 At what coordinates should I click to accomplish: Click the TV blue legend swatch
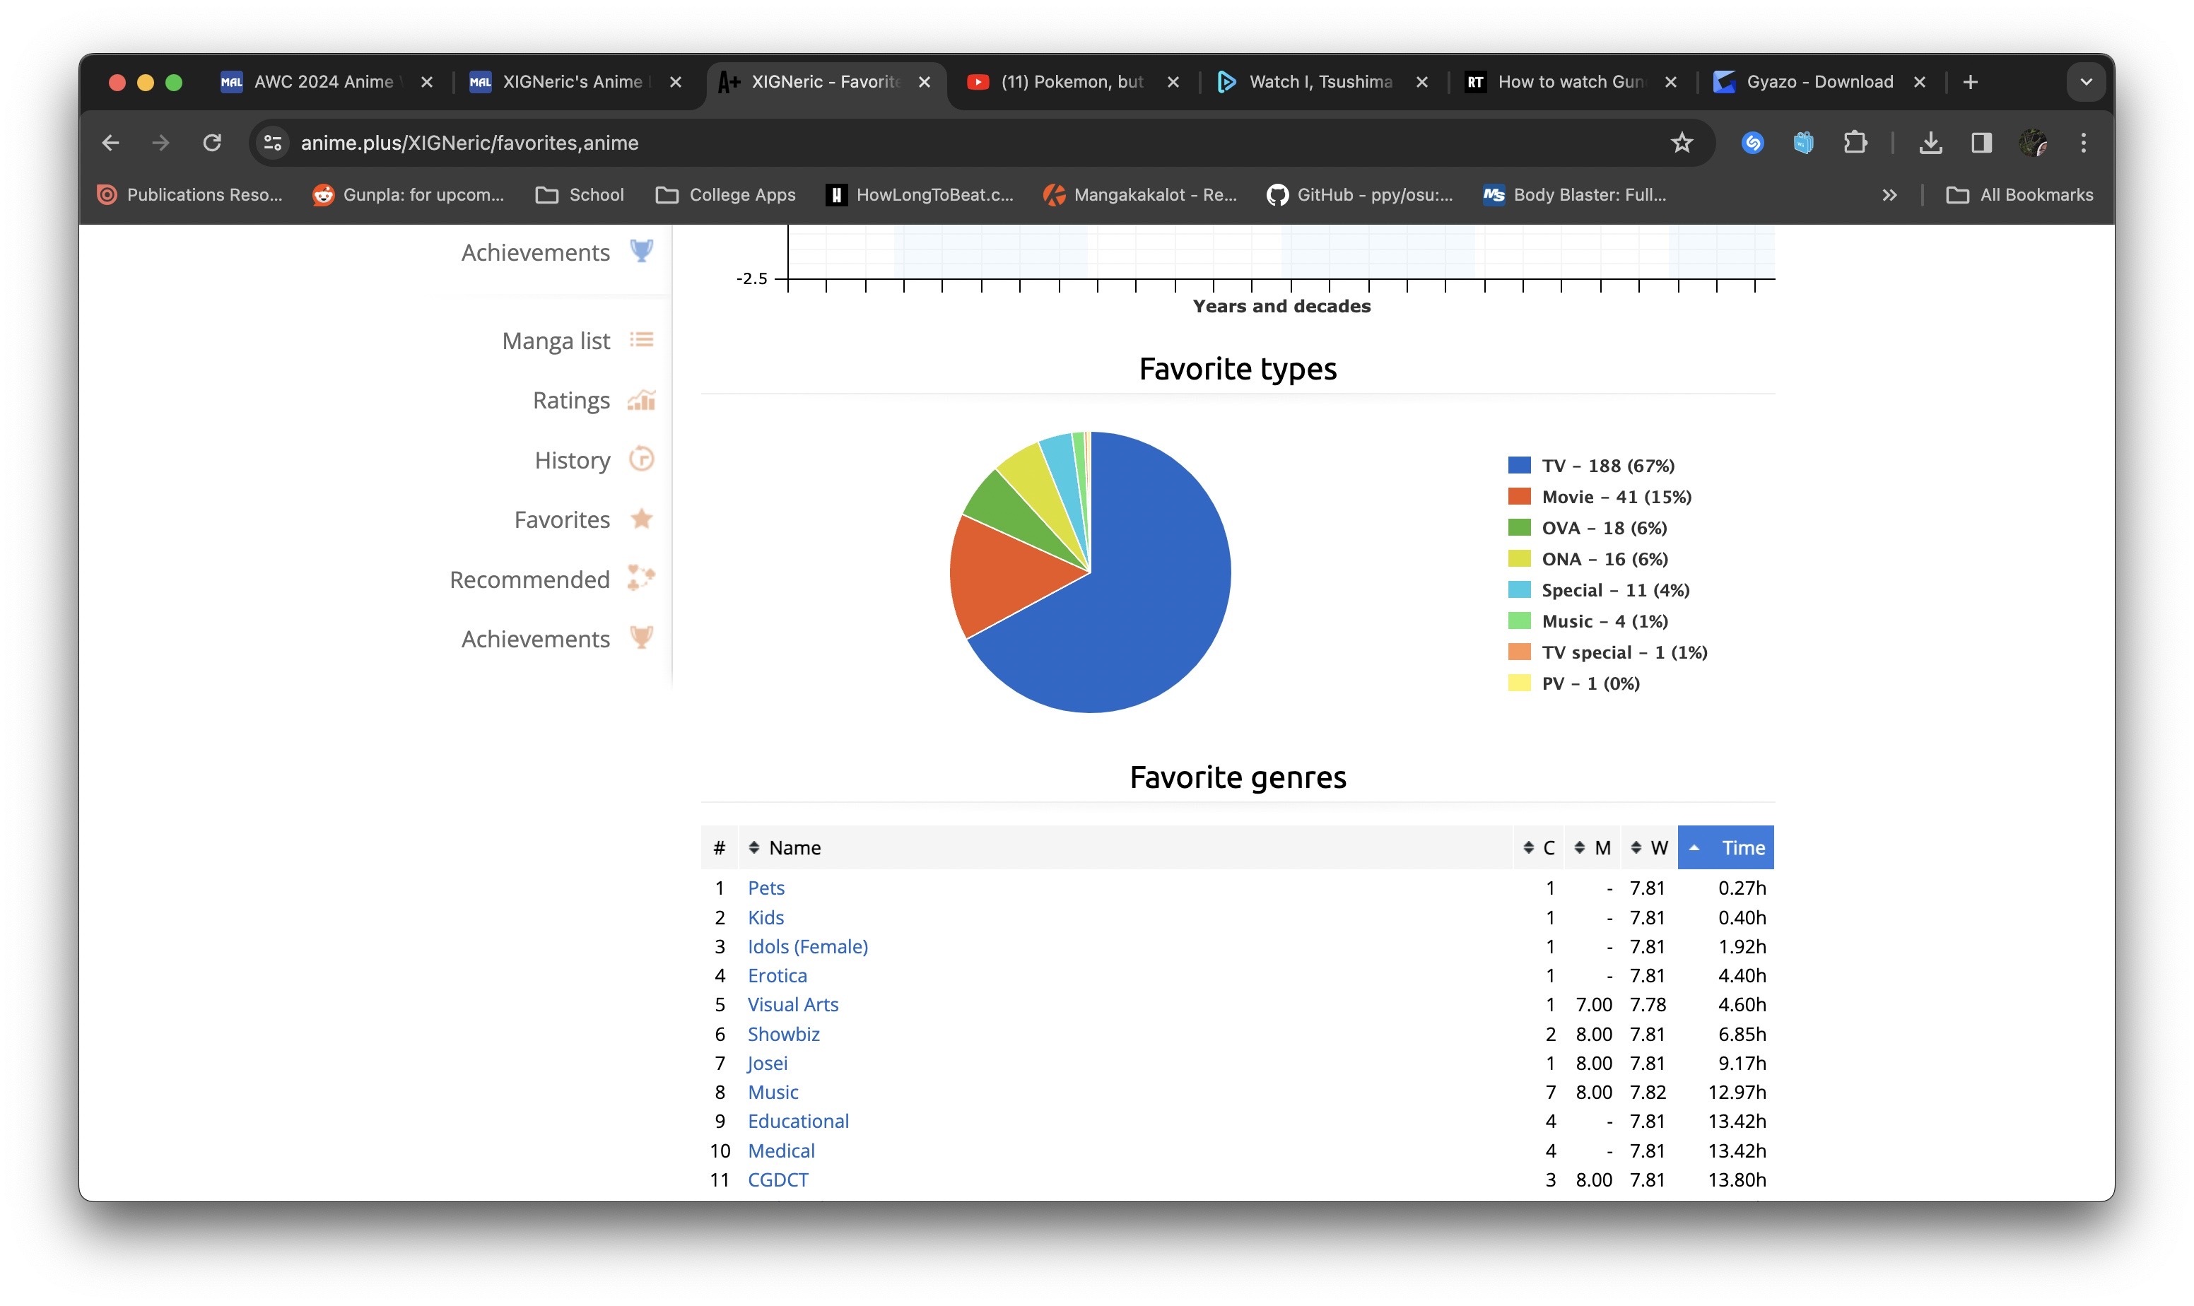[x=1519, y=466]
